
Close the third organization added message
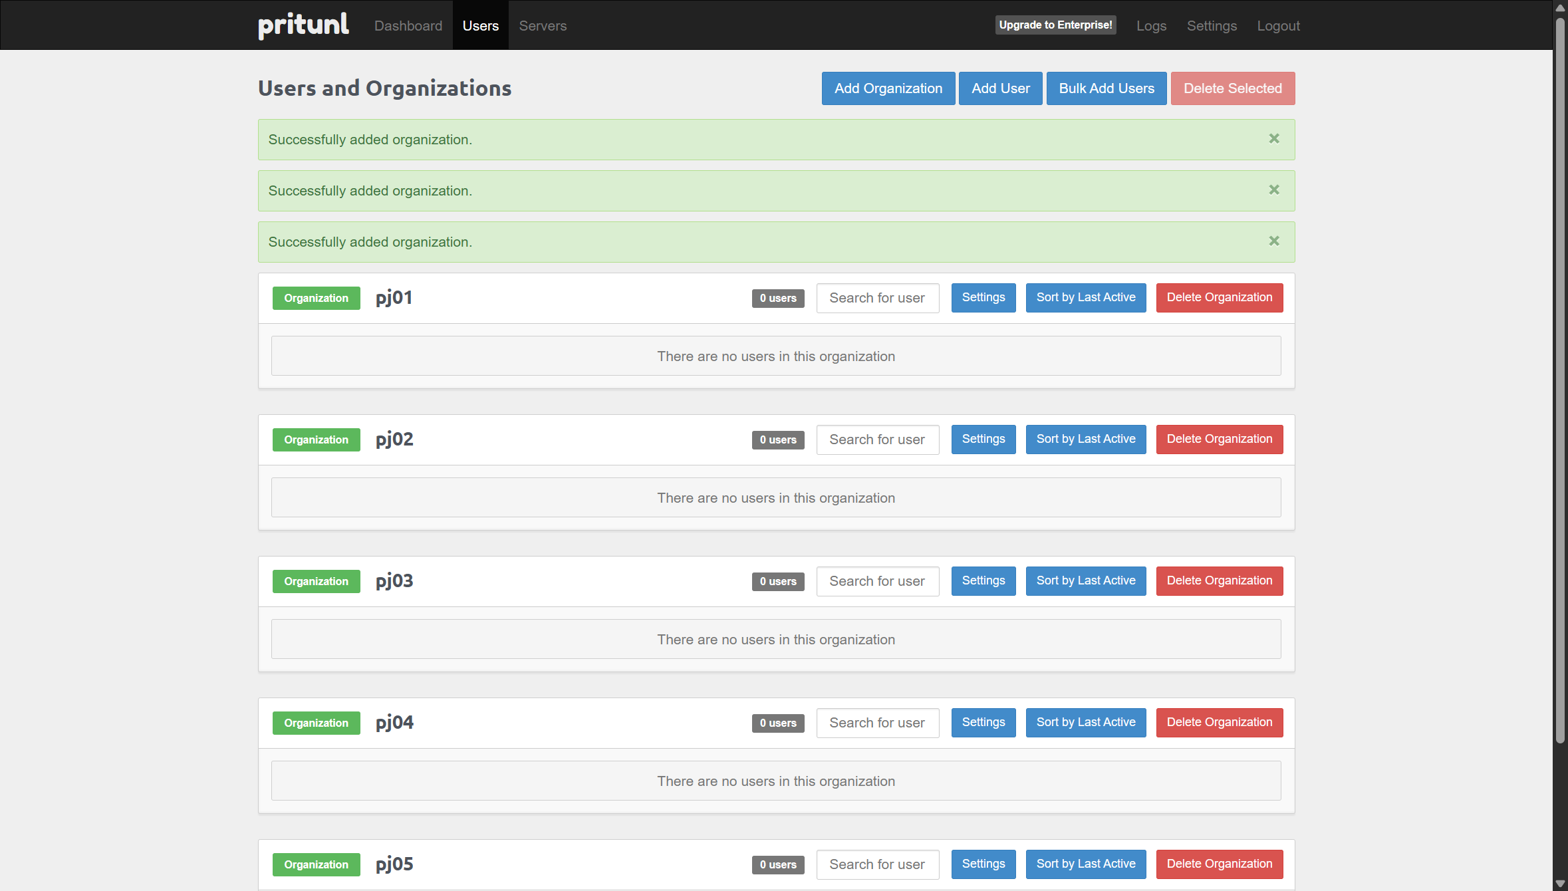point(1273,241)
